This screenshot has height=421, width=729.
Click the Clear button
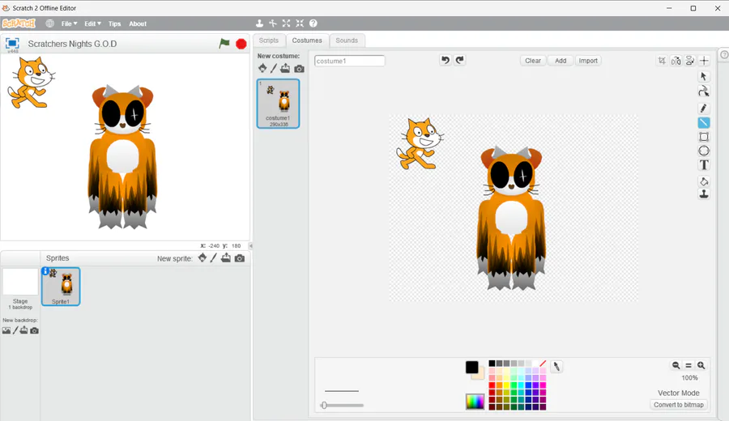pyautogui.click(x=533, y=61)
